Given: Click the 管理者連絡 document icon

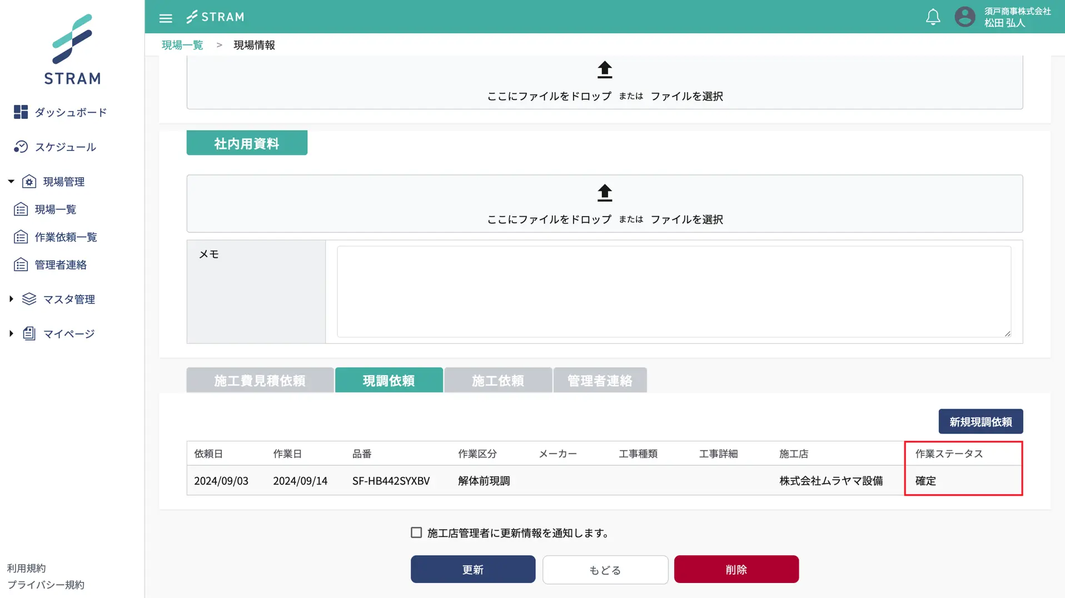Looking at the screenshot, I should (x=21, y=264).
